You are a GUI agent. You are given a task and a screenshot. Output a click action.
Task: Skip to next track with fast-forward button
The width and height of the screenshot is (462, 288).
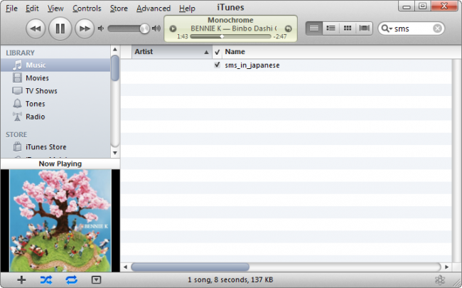tap(85, 28)
